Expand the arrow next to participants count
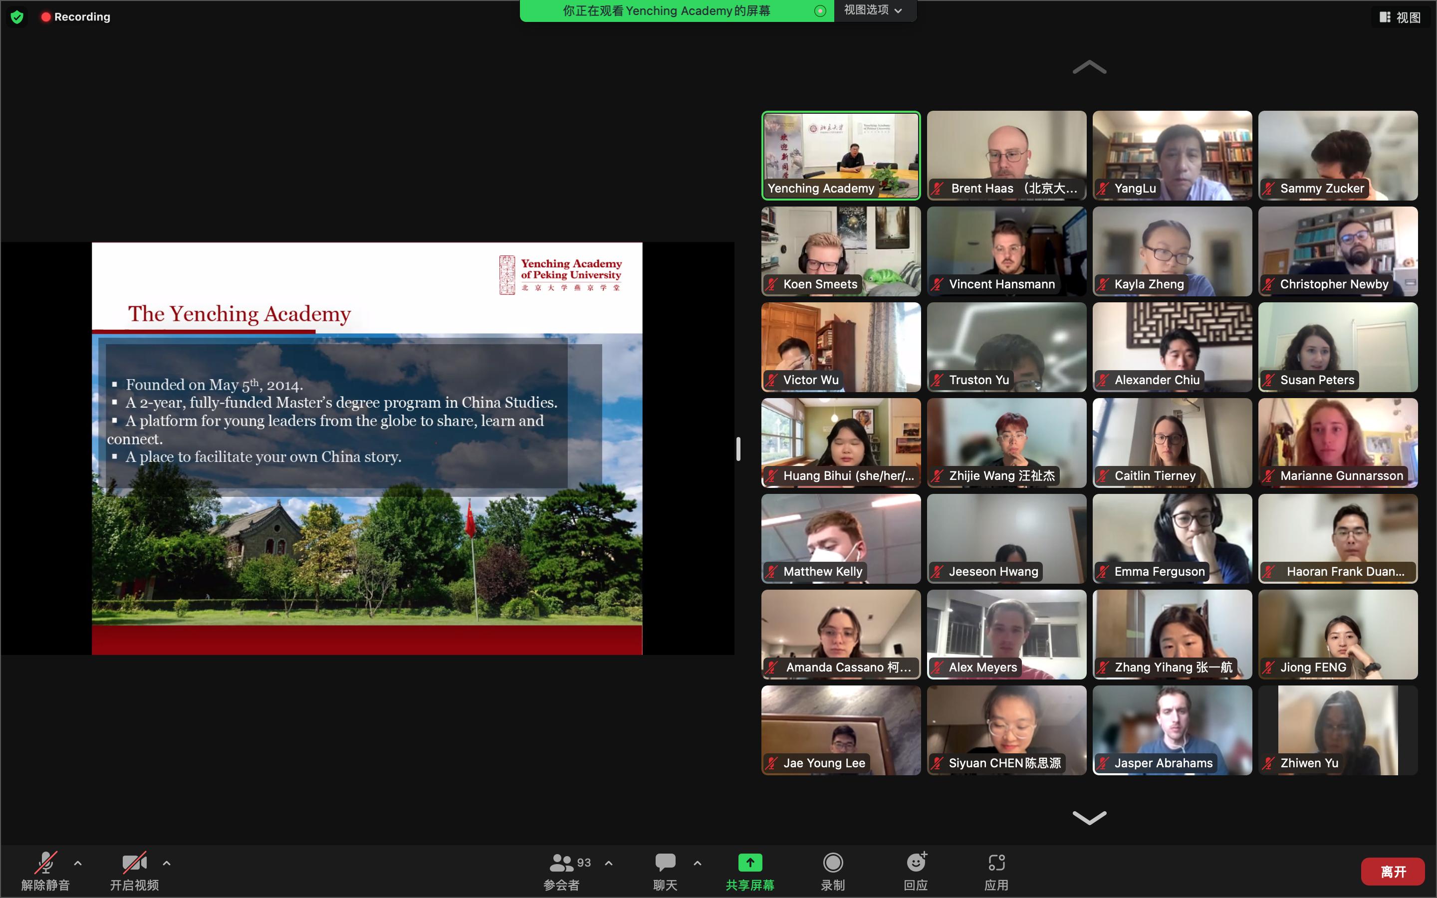This screenshot has height=898, width=1437. tap(609, 863)
